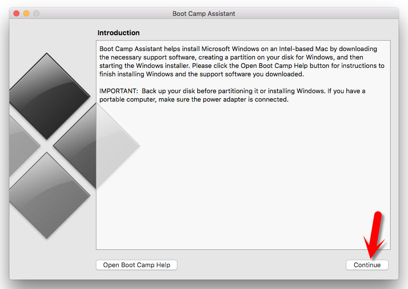Click the paragraph beginning 'Boot Camp Assistant helps install'
The image size is (408, 289).
click(x=242, y=61)
